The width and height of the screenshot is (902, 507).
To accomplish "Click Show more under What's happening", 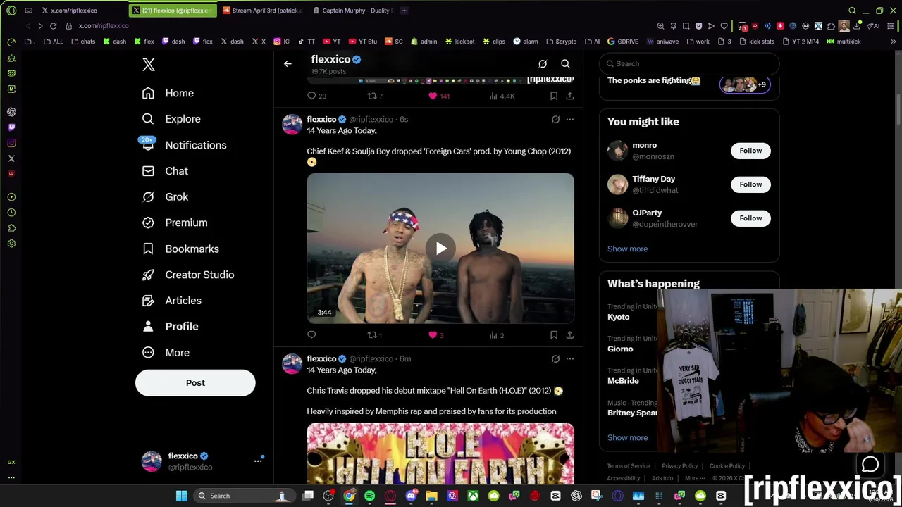I will pos(627,438).
